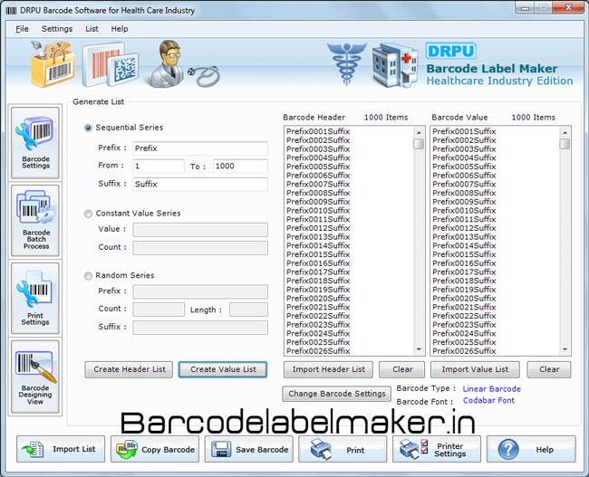Click the Constant Value Series Count field
Image resolution: width=589 pixels, height=477 pixels.
(200, 248)
